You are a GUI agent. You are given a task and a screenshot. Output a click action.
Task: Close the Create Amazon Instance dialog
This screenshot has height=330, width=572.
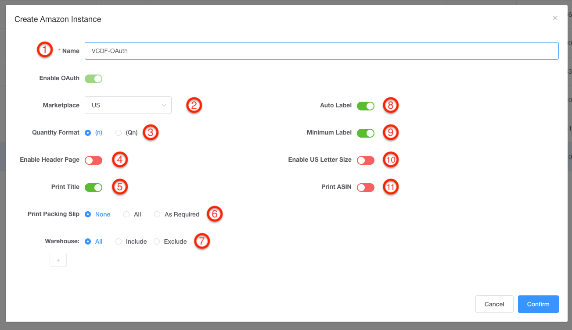(555, 18)
